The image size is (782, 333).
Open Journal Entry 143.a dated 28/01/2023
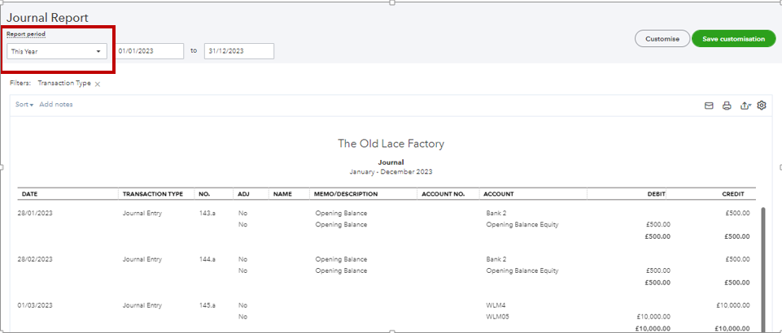(142, 214)
